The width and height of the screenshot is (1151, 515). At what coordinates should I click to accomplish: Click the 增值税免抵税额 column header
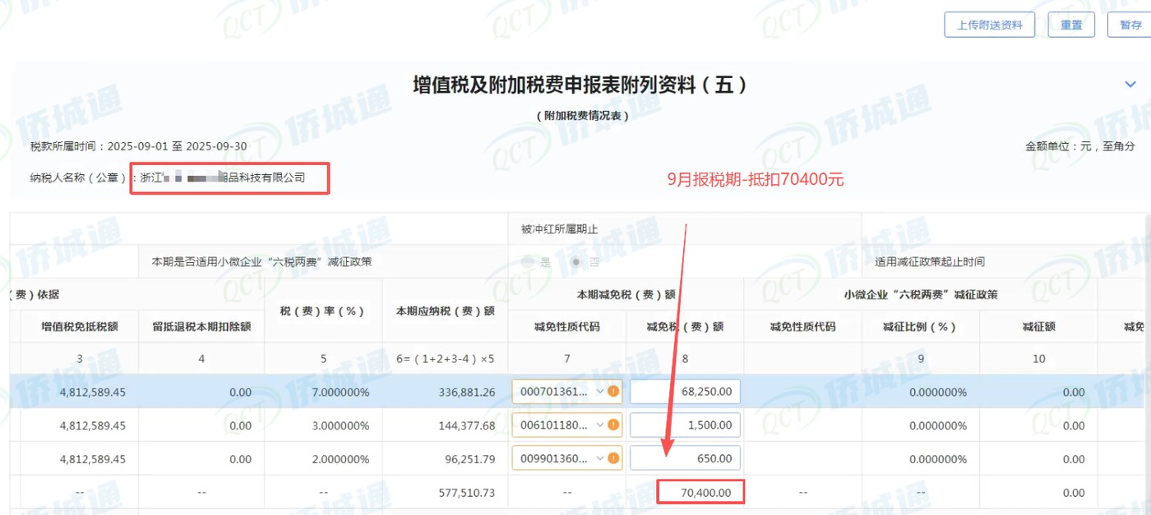tap(80, 326)
